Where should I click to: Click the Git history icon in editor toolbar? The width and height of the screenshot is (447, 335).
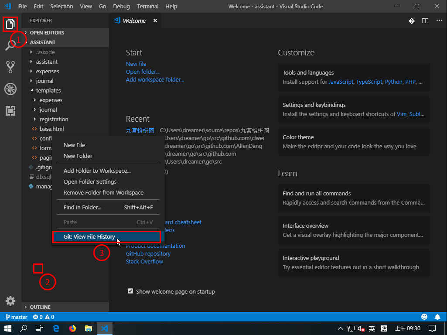pyautogui.click(x=411, y=21)
